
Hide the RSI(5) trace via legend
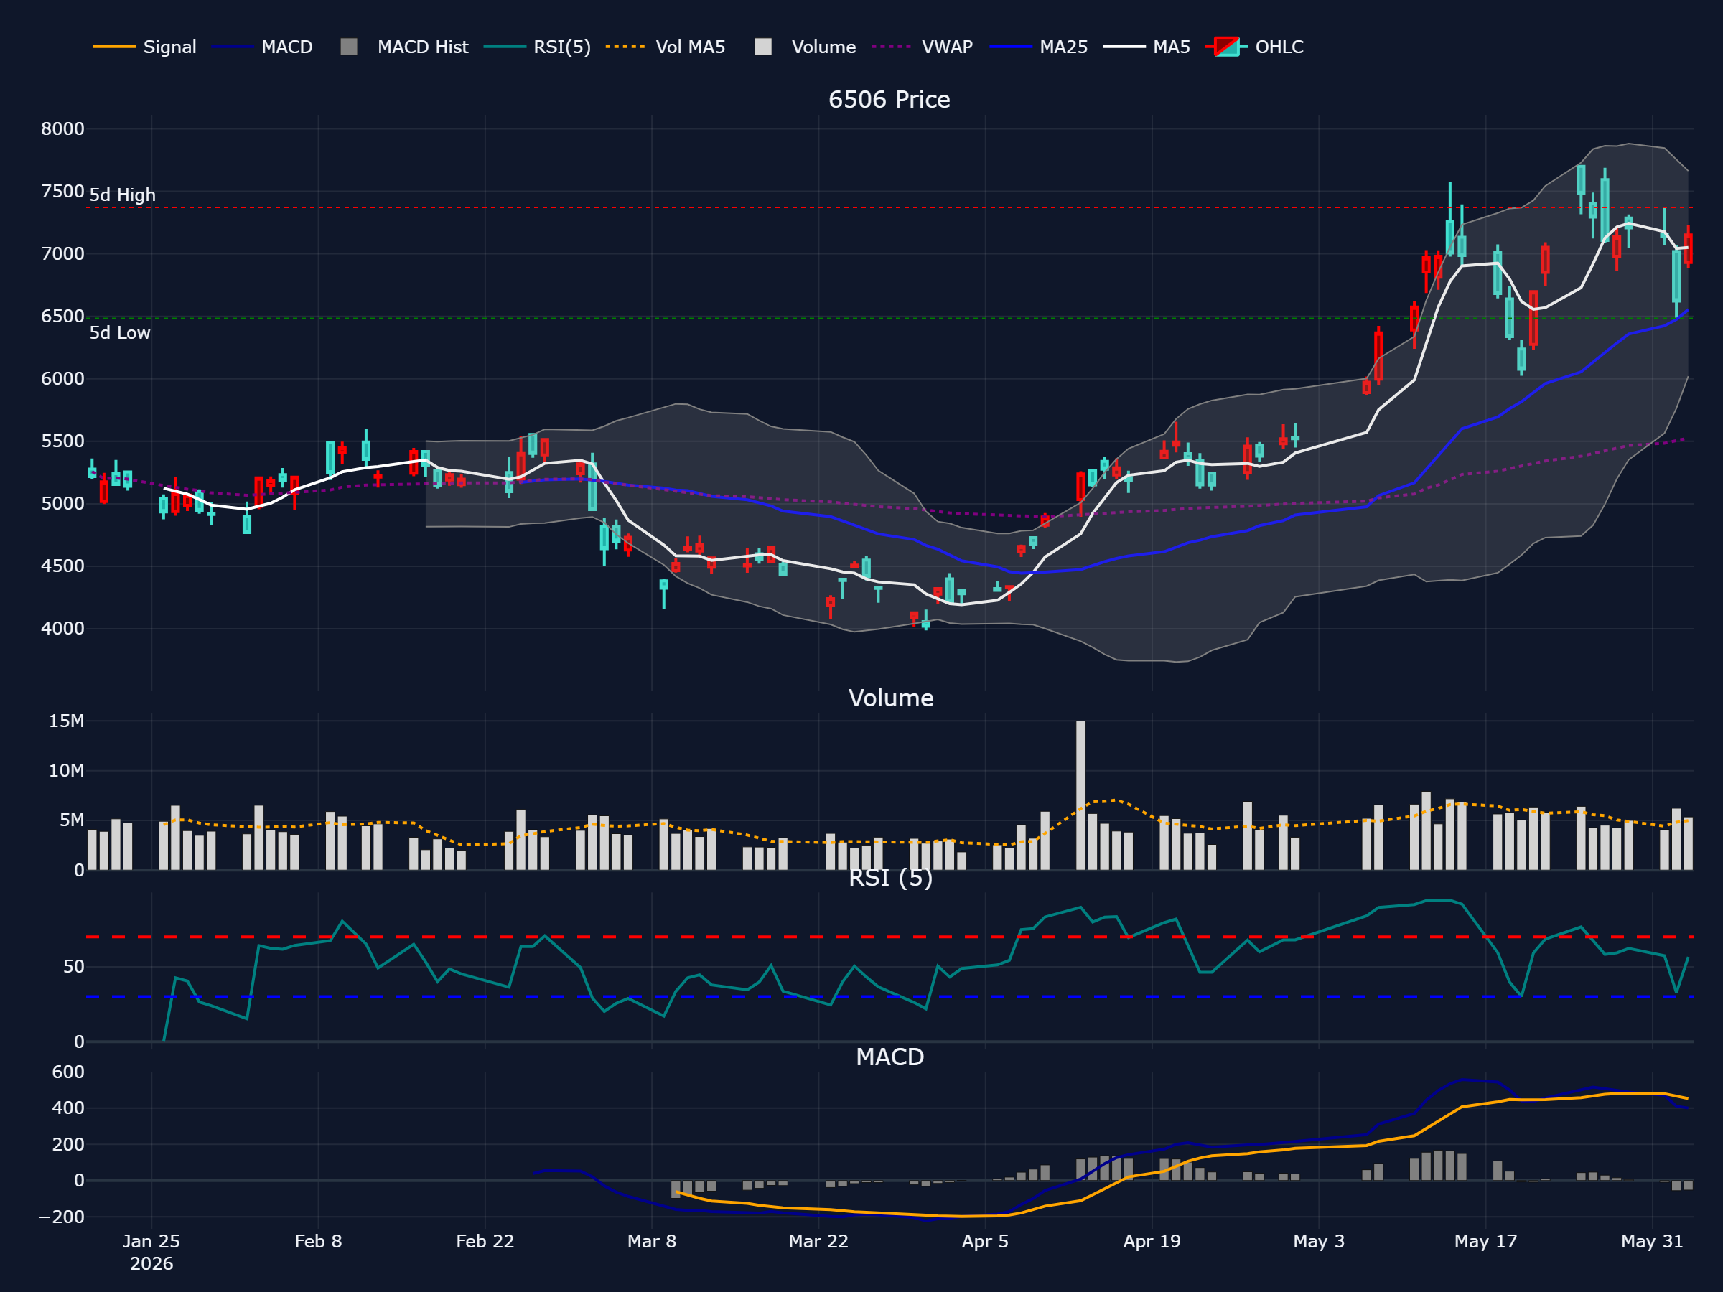538,47
